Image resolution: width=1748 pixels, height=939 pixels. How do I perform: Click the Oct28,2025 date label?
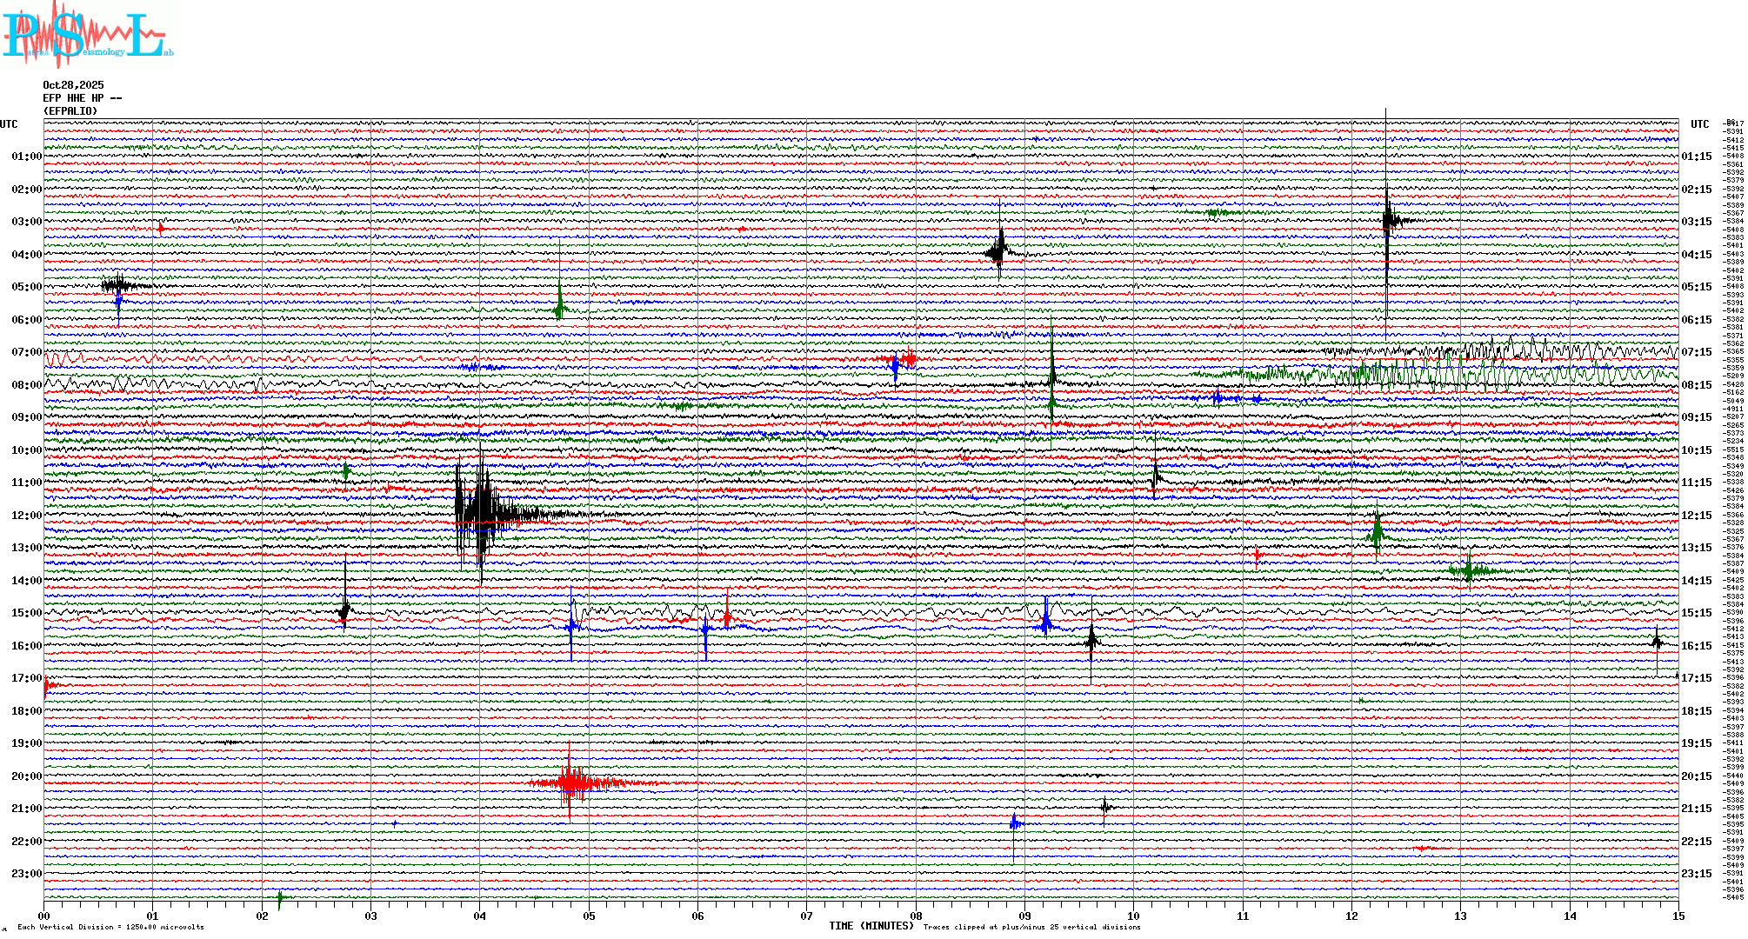click(x=73, y=85)
